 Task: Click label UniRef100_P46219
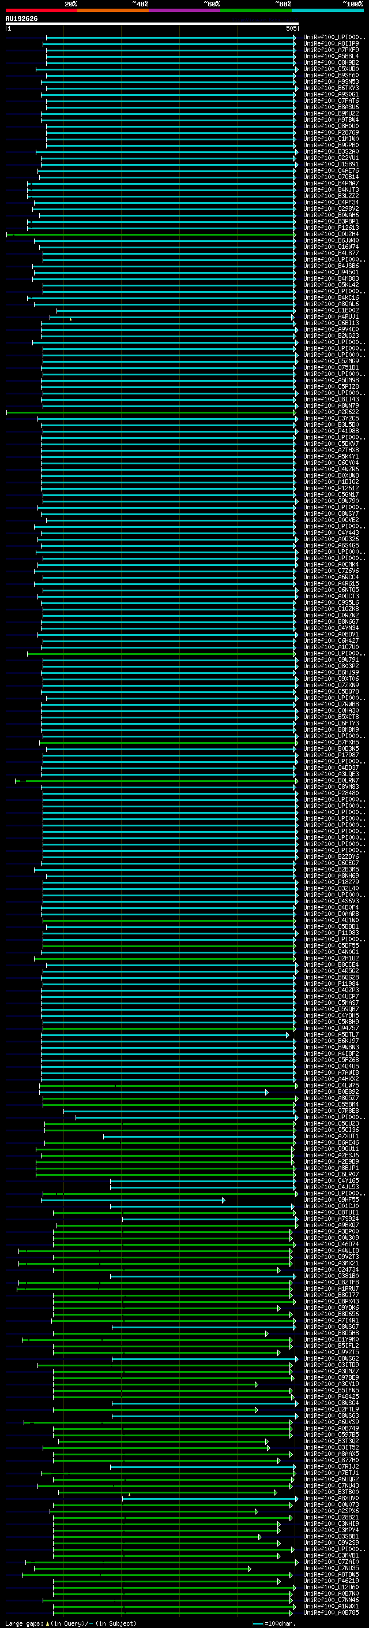tap(330, 1581)
